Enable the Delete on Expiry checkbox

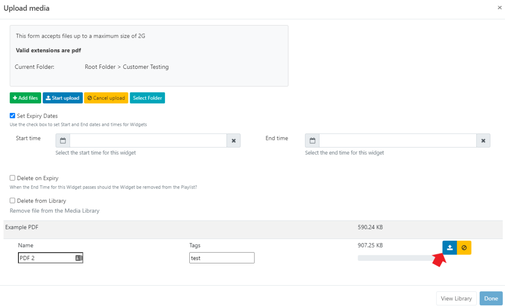click(12, 178)
